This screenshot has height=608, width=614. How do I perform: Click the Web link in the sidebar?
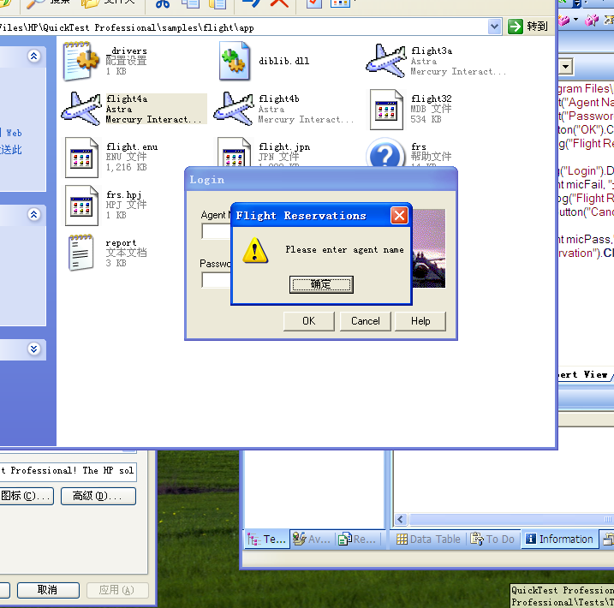click(14, 133)
